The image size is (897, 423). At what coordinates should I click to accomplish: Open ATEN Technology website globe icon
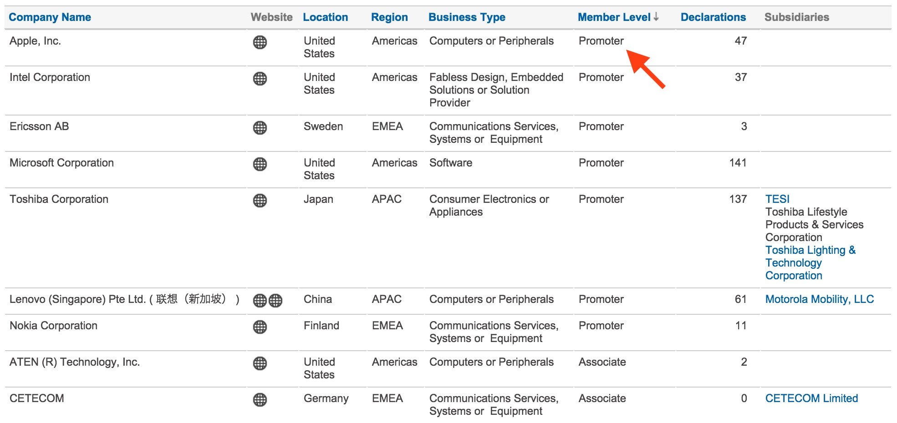[x=260, y=363]
